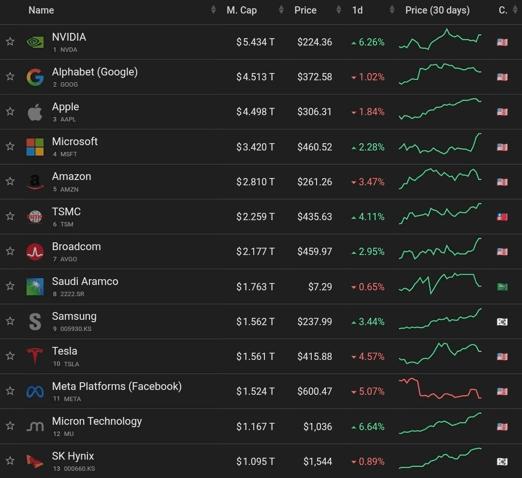Click the Microsoft 30-day price chart
The height and width of the screenshot is (478, 522).
(x=440, y=144)
